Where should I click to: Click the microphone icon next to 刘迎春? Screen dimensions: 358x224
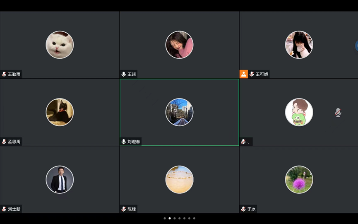124,142
